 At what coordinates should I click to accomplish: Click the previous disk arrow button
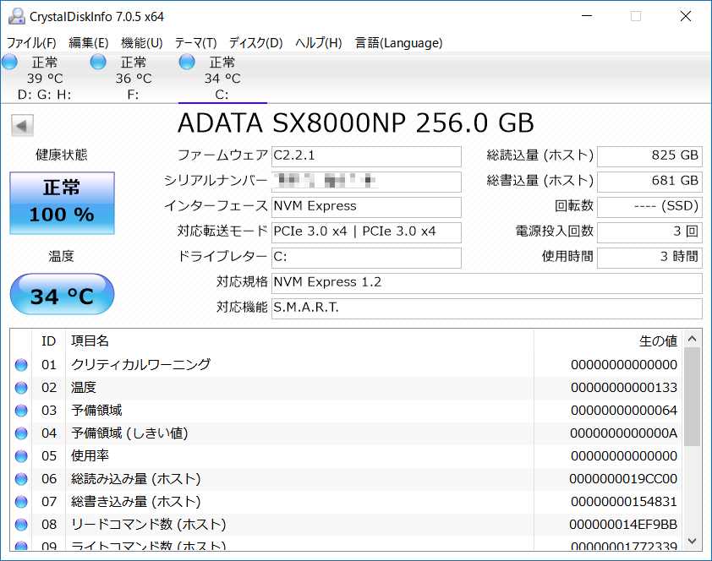pyautogui.click(x=22, y=125)
